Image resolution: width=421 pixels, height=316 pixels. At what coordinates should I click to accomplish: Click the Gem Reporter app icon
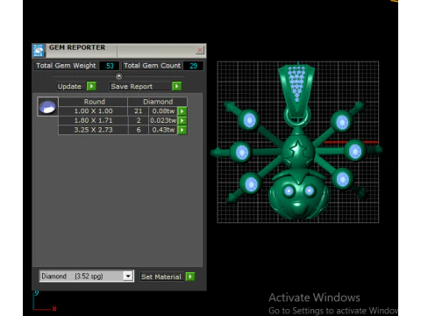(39, 50)
